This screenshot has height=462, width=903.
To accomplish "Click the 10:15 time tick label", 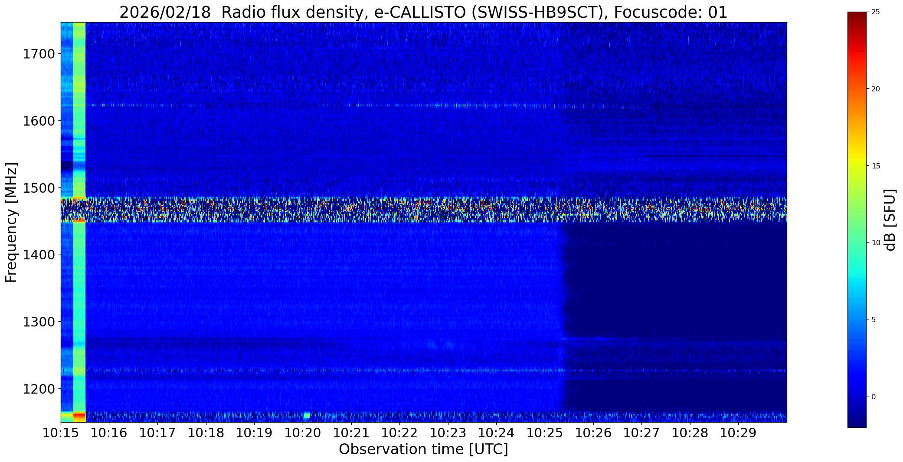I will (61, 433).
